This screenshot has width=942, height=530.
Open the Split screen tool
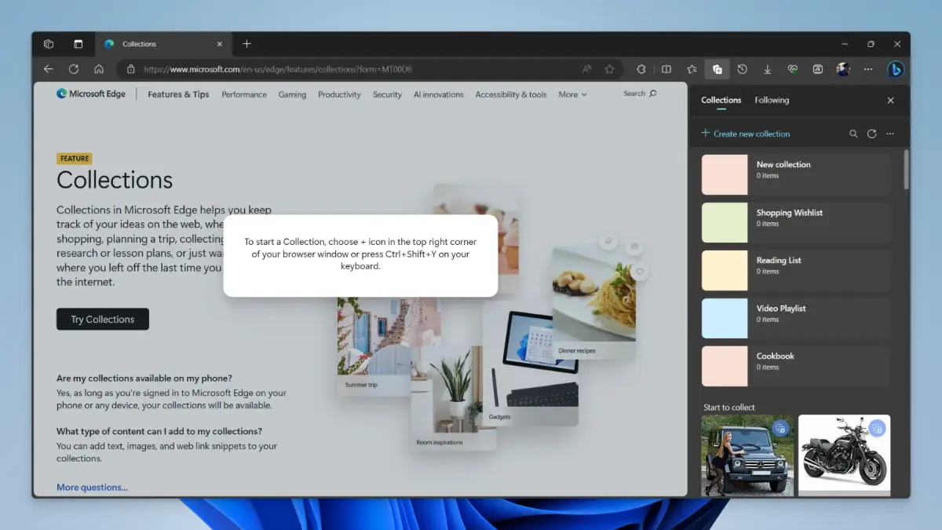(666, 69)
